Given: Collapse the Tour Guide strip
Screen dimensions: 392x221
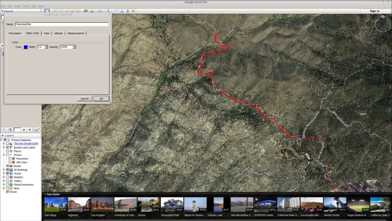Looking at the screenshot, I should (x=45, y=194).
